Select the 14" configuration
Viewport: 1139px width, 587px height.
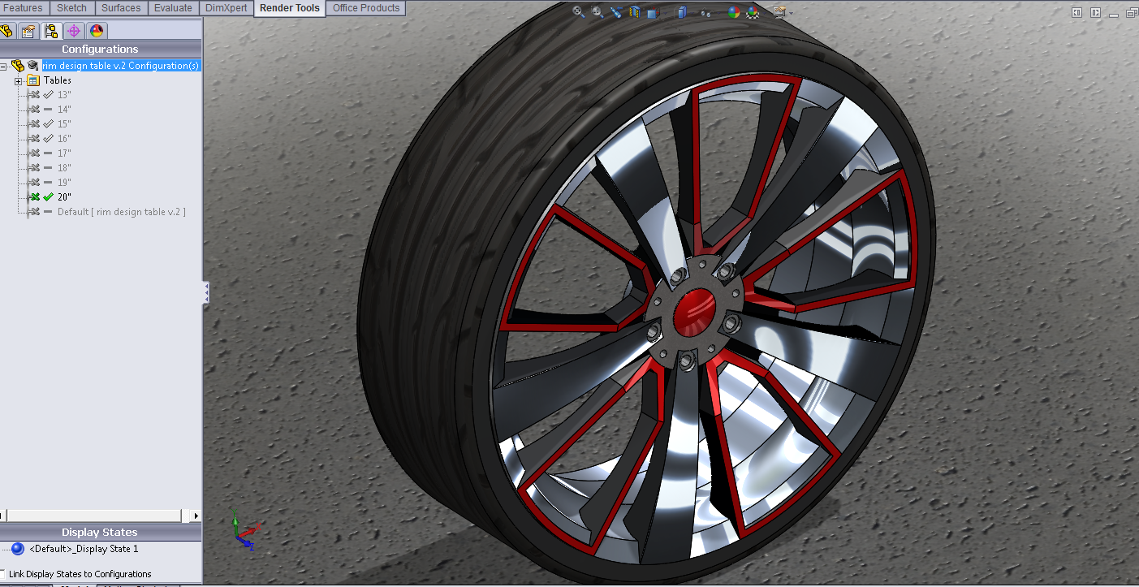[64, 110]
